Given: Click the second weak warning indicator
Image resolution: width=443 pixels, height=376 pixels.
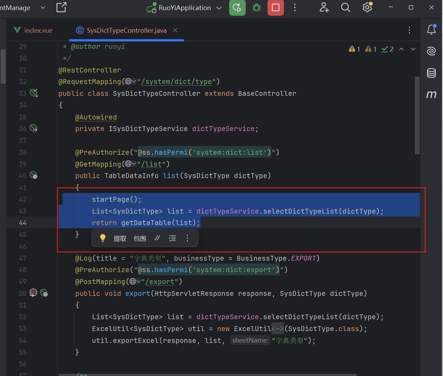Looking at the screenshot, I should [371, 49].
